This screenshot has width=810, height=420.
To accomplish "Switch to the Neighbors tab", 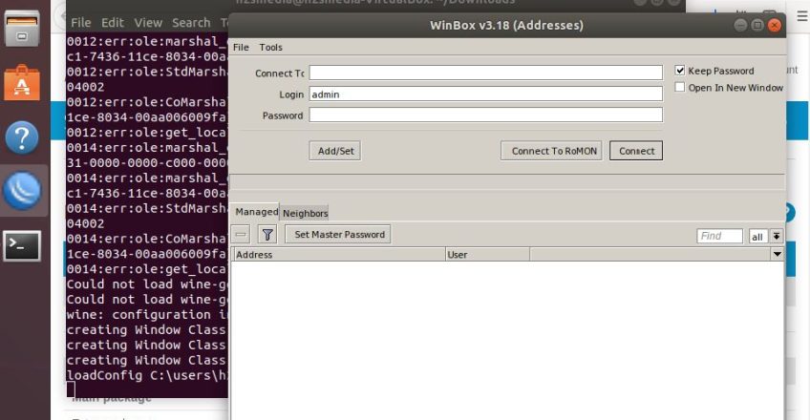I will point(305,213).
